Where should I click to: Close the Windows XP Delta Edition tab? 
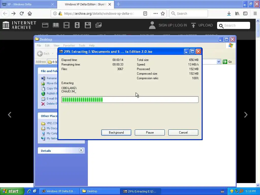110,4
